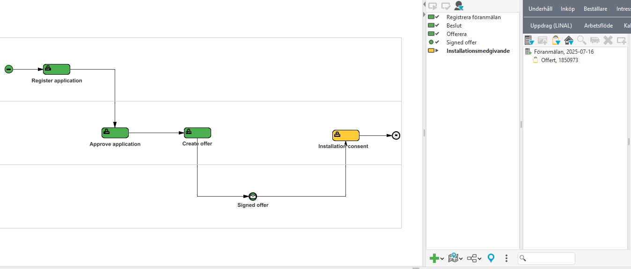Select the Uppdrag (LINAL) tab
This screenshot has height=269, width=631.
[x=551, y=26]
